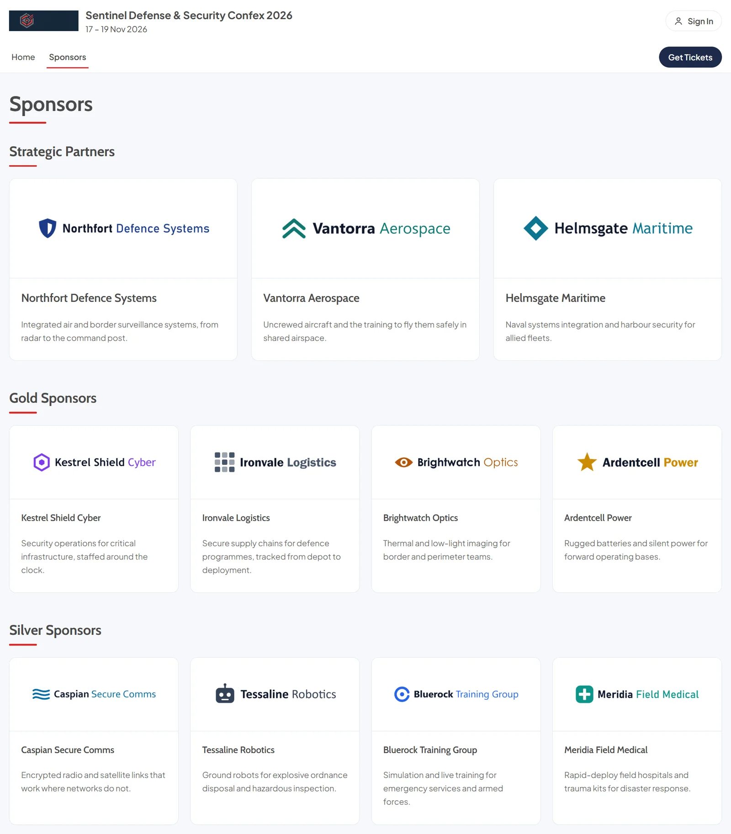Click the Northfort shield logo icon

click(48, 228)
